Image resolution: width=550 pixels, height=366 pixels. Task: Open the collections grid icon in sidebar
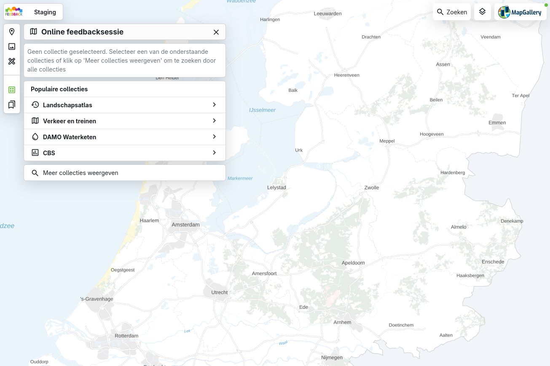tap(12, 90)
